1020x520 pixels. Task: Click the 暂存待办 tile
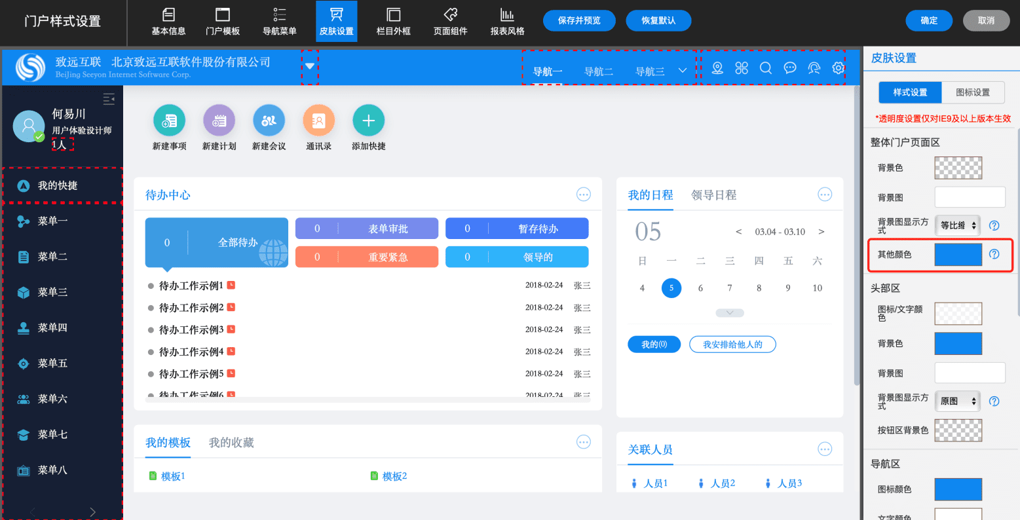[x=517, y=229]
